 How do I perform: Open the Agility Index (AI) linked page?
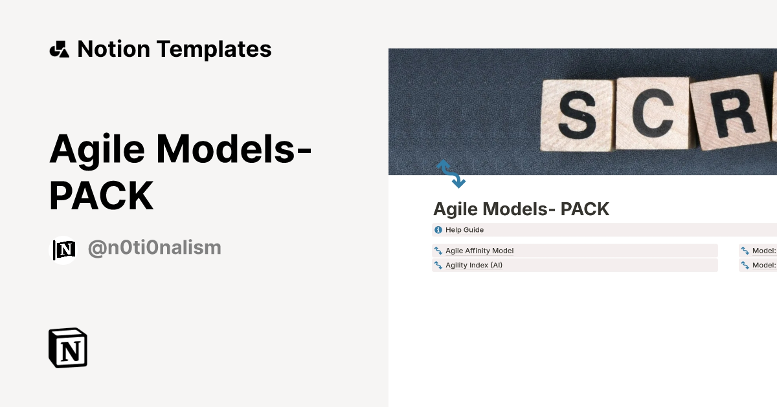(474, 265)
